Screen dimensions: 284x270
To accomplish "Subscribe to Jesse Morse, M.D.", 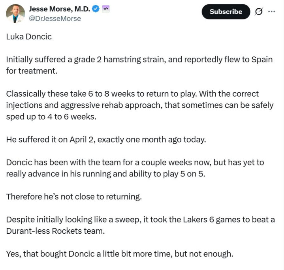I will coord(226,12).
